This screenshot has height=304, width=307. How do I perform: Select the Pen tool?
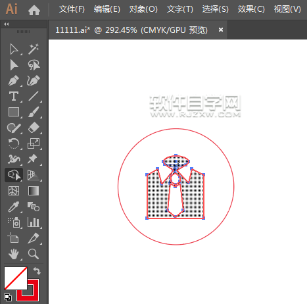click(x=14, y=81)
